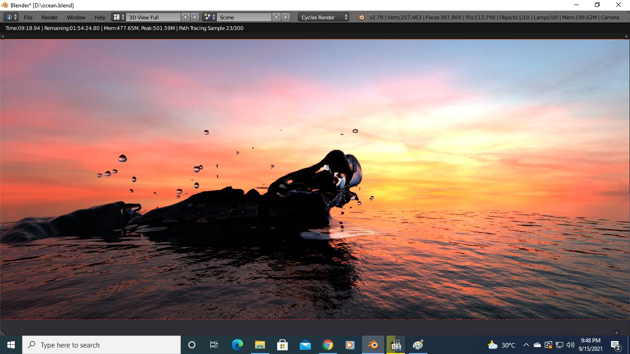Click the Faces:387,869 statistic text
This screenshot has height=354, width=630.
[443, 17]
